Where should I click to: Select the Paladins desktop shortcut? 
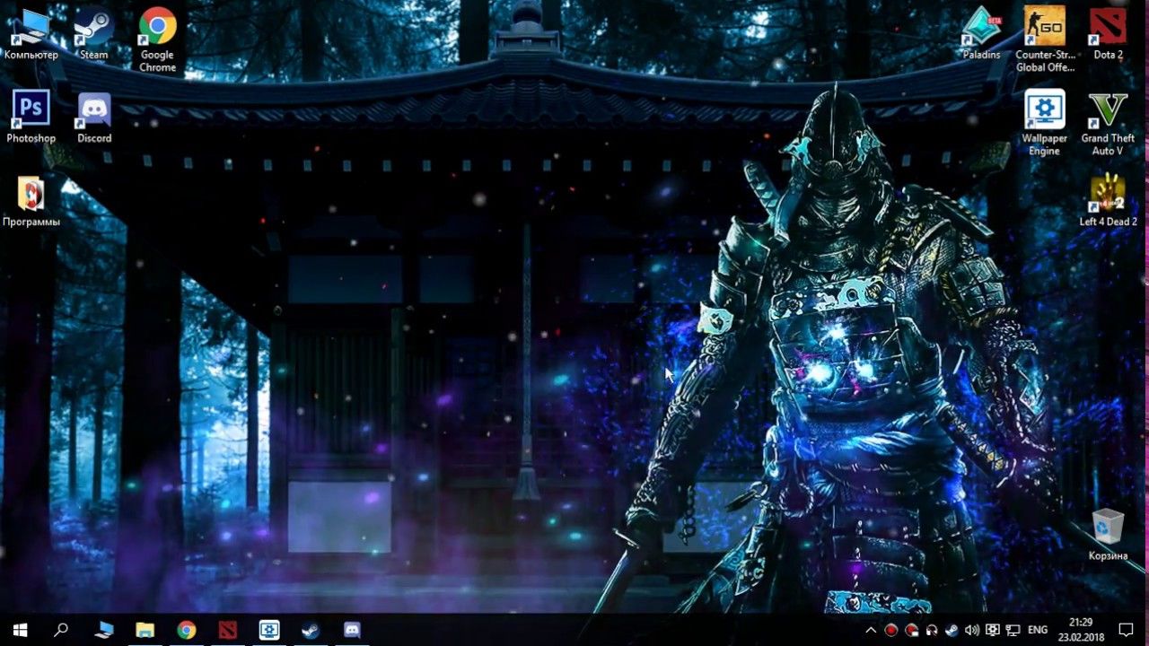click(981, 33)
